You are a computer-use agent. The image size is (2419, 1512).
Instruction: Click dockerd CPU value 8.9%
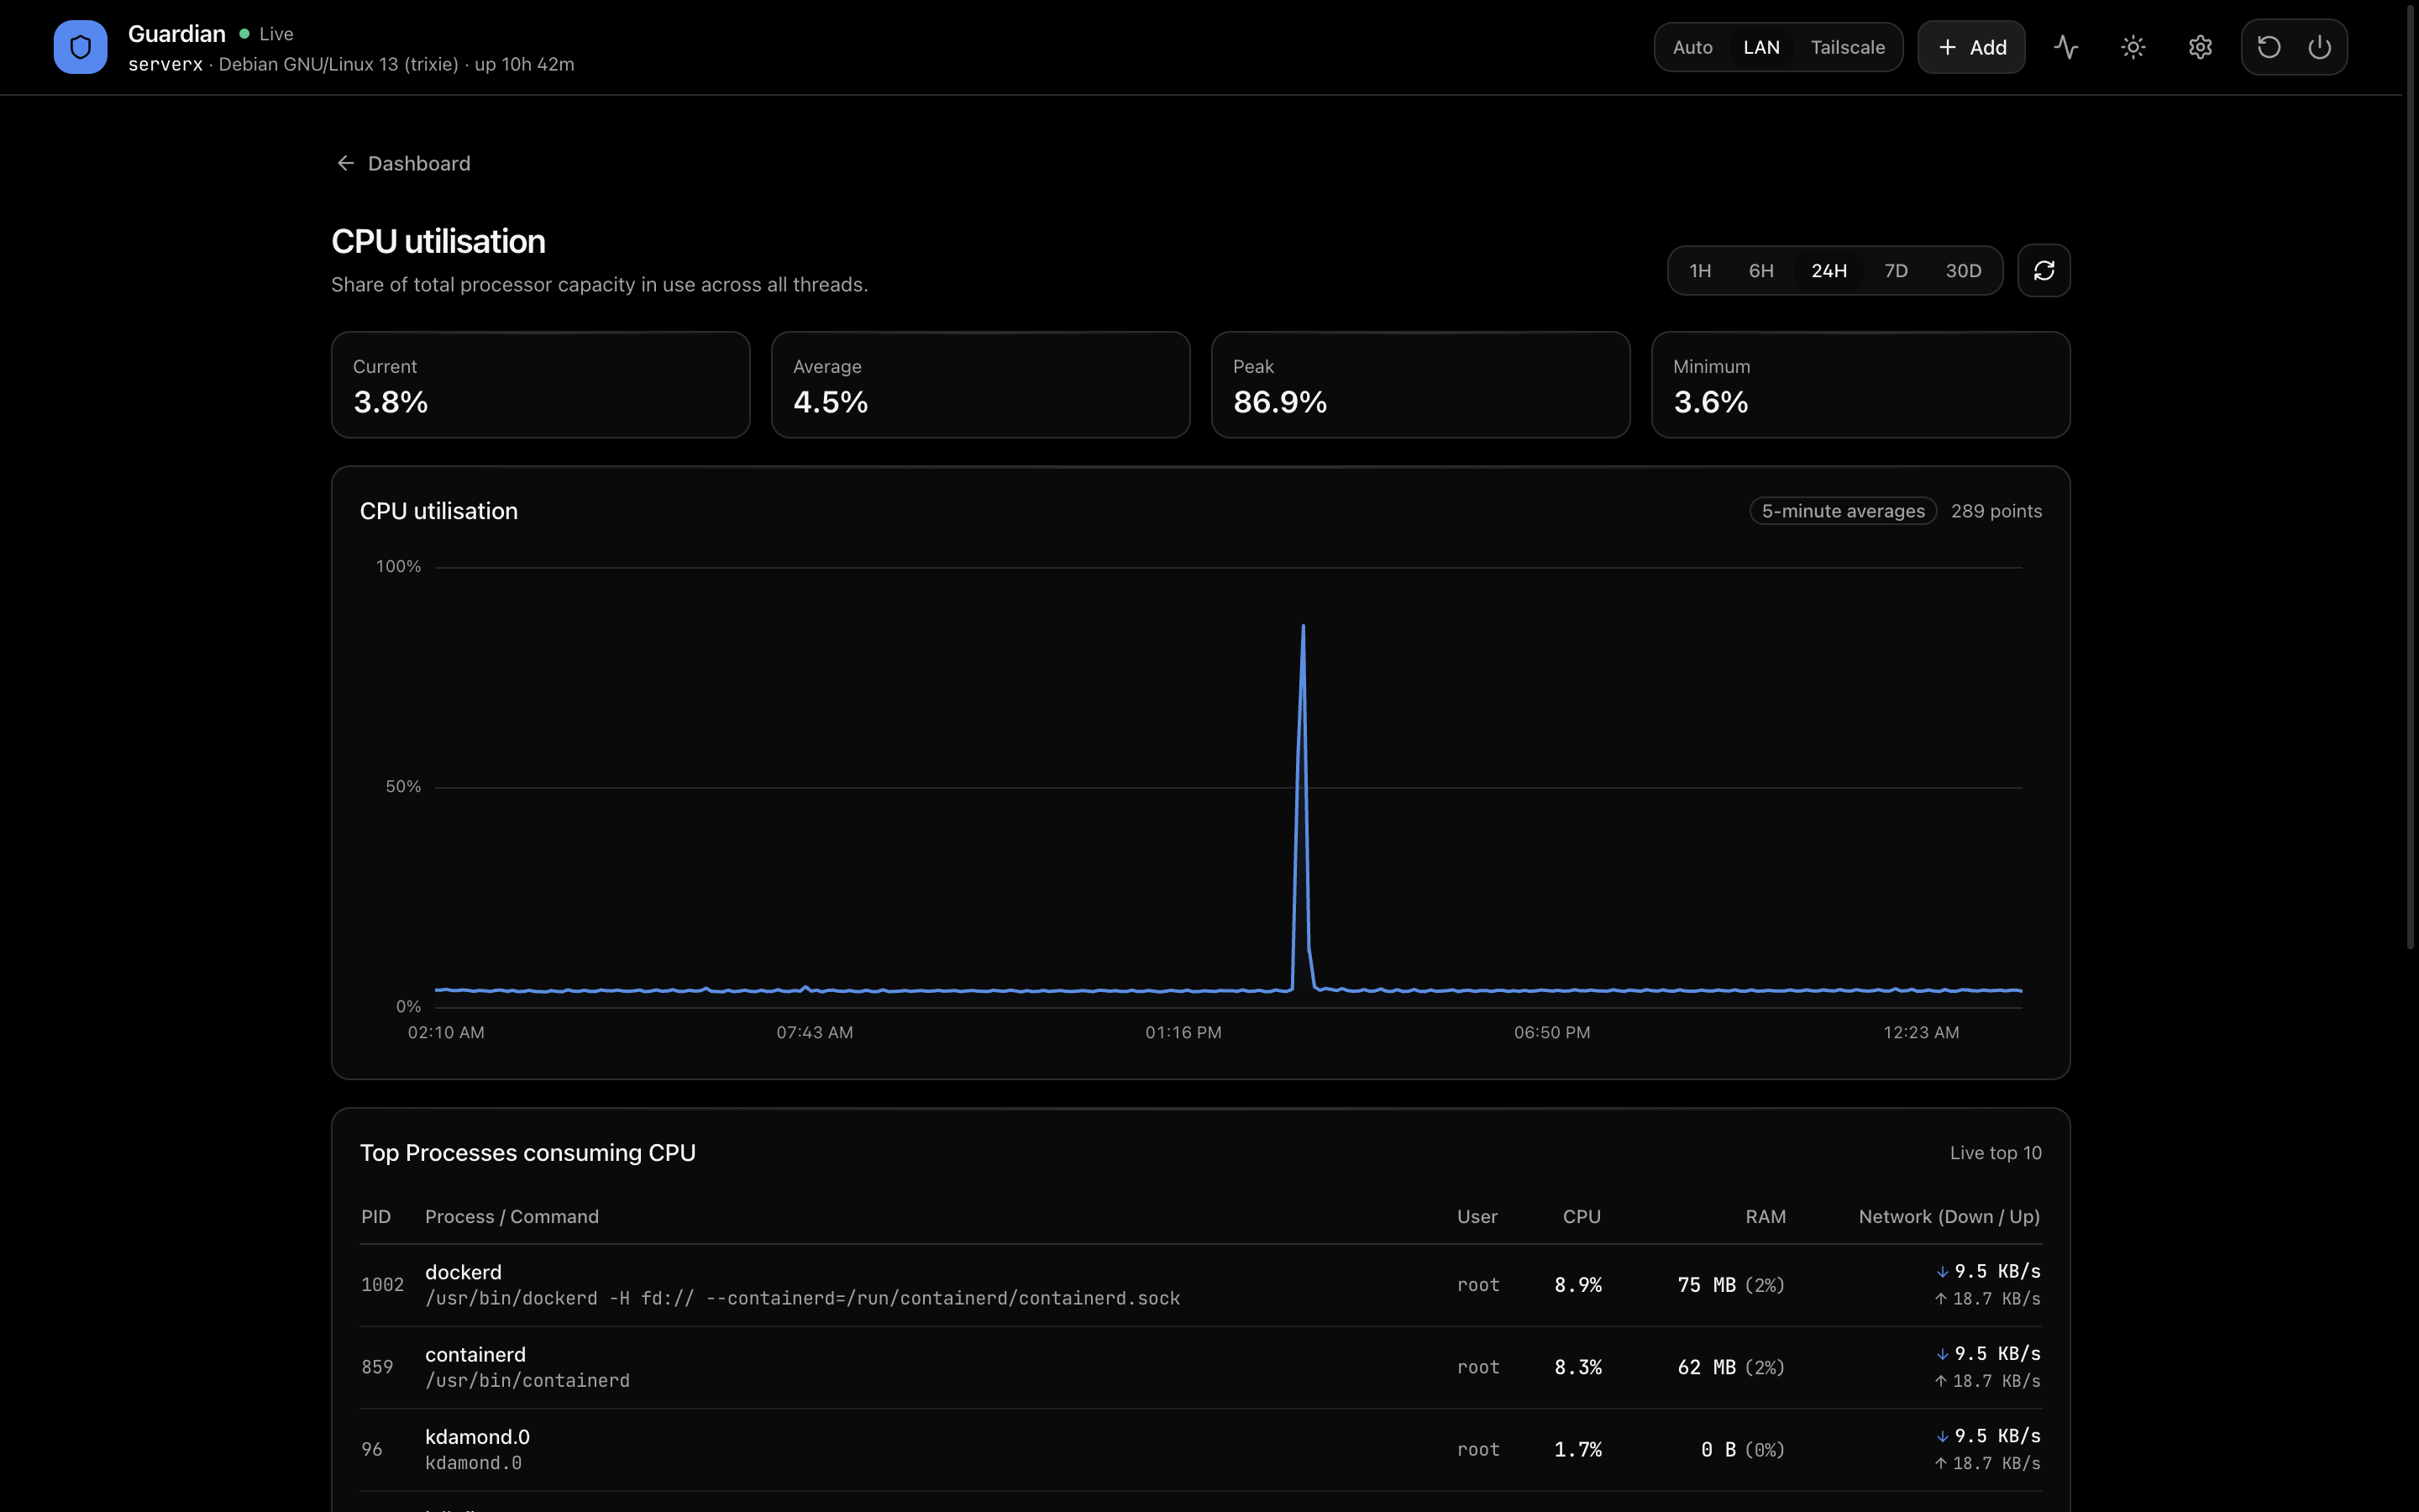coord(1578,1285)
